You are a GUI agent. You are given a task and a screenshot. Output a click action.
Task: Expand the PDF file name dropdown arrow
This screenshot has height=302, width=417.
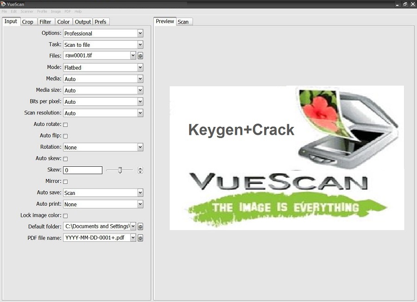133,238
